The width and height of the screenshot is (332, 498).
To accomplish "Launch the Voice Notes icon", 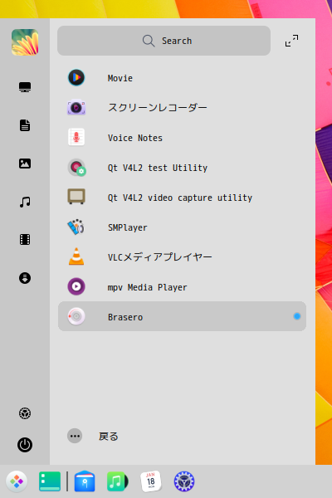I will coord(76,137).
